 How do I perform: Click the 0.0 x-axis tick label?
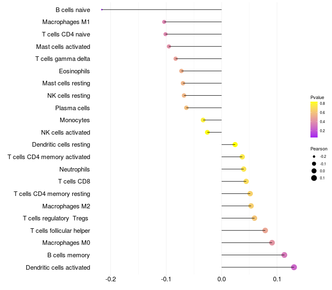coord(222,279)
